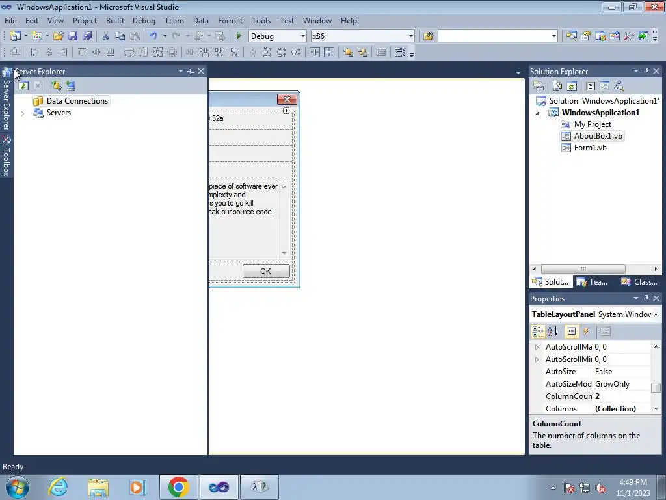Open the Format menu
The image size is (666, 500).
[230, 20]
